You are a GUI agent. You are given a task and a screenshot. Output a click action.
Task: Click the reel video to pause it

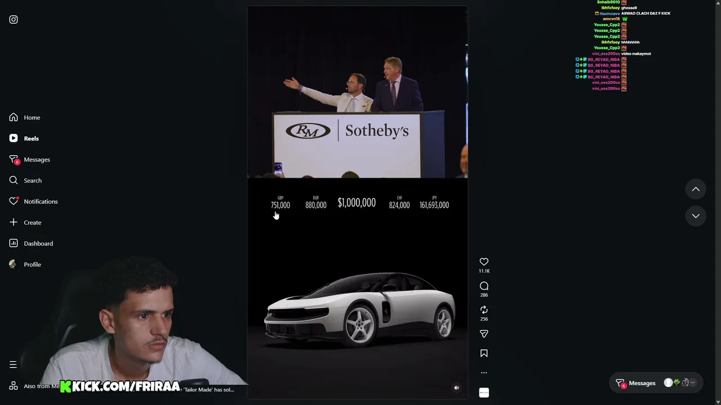tap(358, 202)
